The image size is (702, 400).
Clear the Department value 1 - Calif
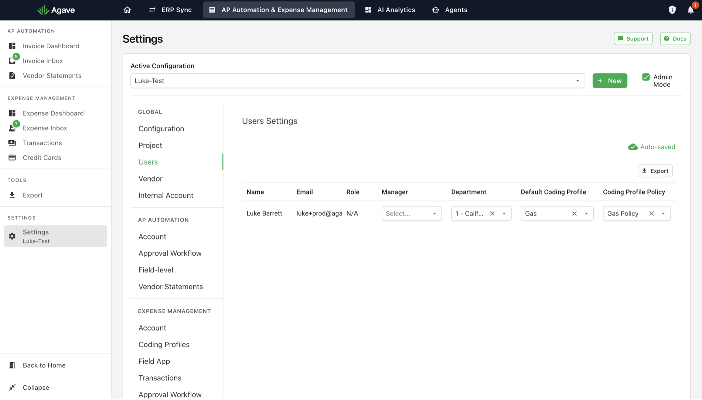pos(492,214)
